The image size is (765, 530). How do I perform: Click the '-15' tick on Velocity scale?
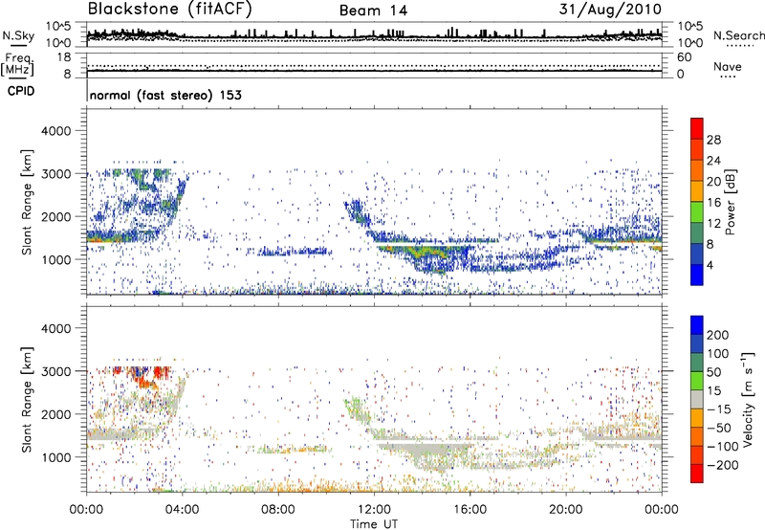[718, 409]
